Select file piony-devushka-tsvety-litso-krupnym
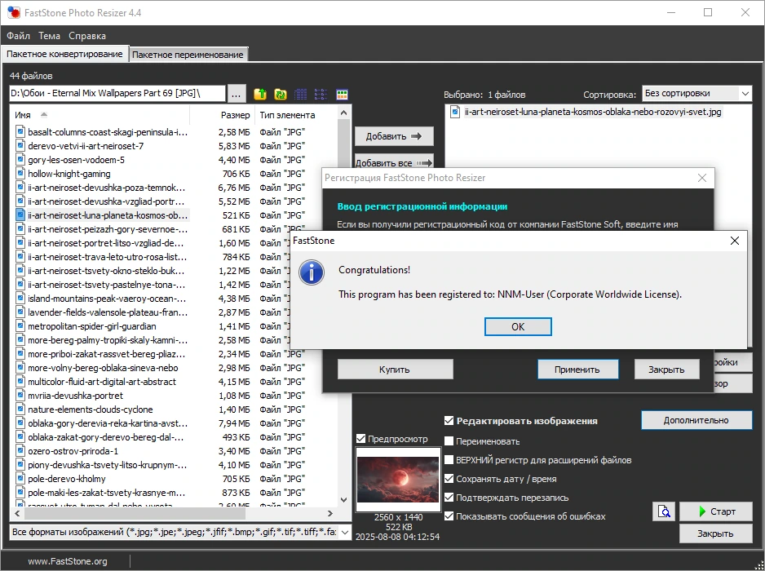The height and width of the screenshot is (571, 765). click(108, 465)
